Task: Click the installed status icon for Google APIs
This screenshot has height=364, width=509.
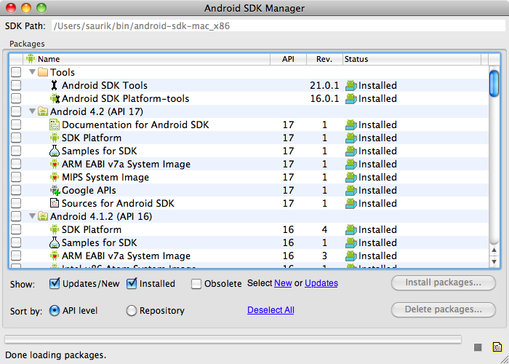Action: click(351, 190)
